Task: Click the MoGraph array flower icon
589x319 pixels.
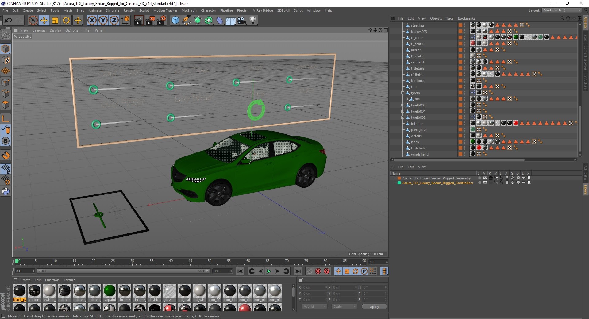Action: click(209, 21)
